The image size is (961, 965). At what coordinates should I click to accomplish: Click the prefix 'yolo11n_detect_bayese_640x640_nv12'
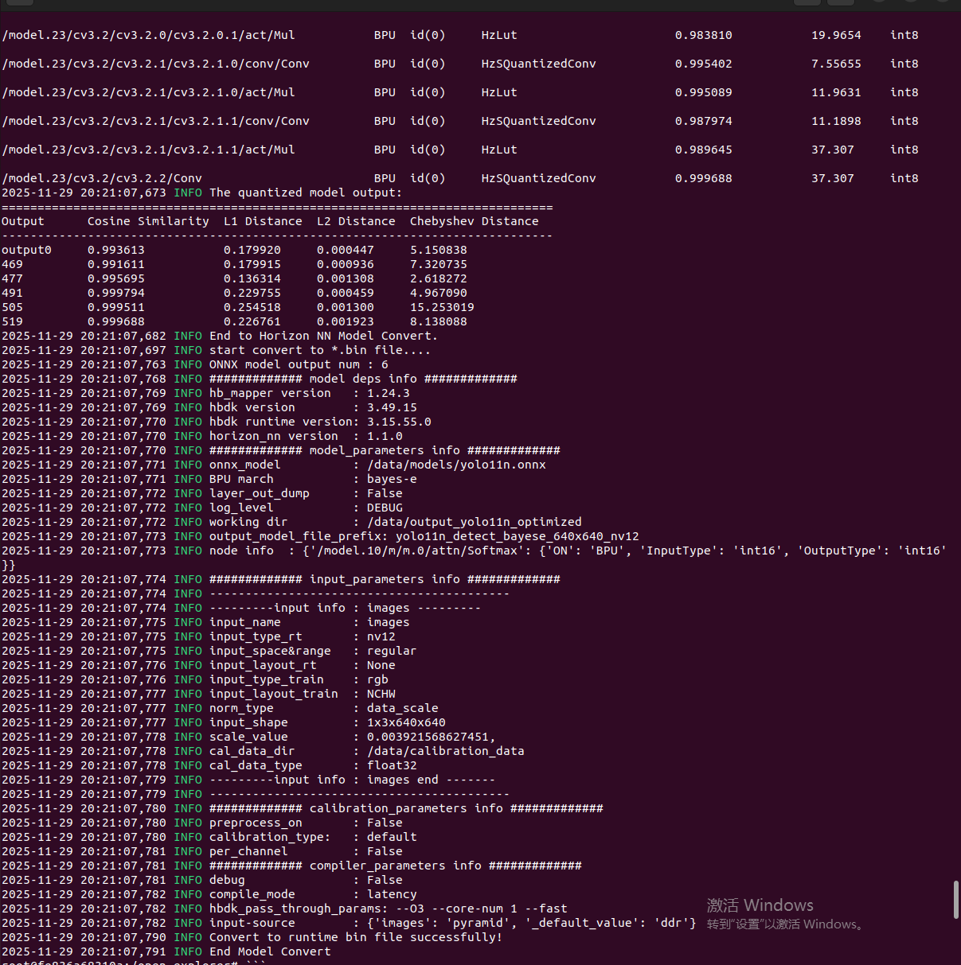tap(518, 536)
